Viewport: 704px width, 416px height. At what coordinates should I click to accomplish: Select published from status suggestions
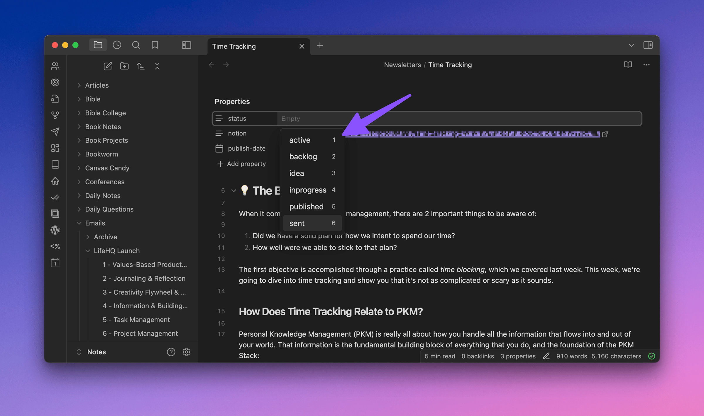point(312,207)
